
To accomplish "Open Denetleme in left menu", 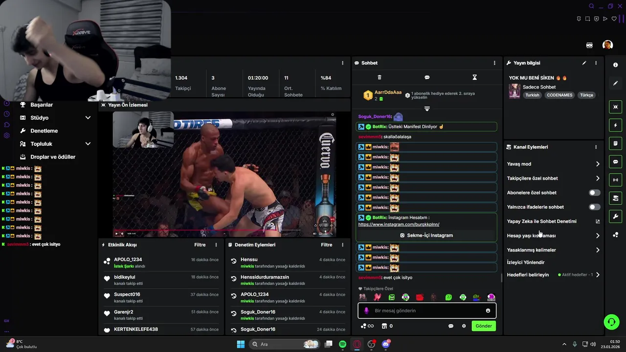I will tap(44, 131).
